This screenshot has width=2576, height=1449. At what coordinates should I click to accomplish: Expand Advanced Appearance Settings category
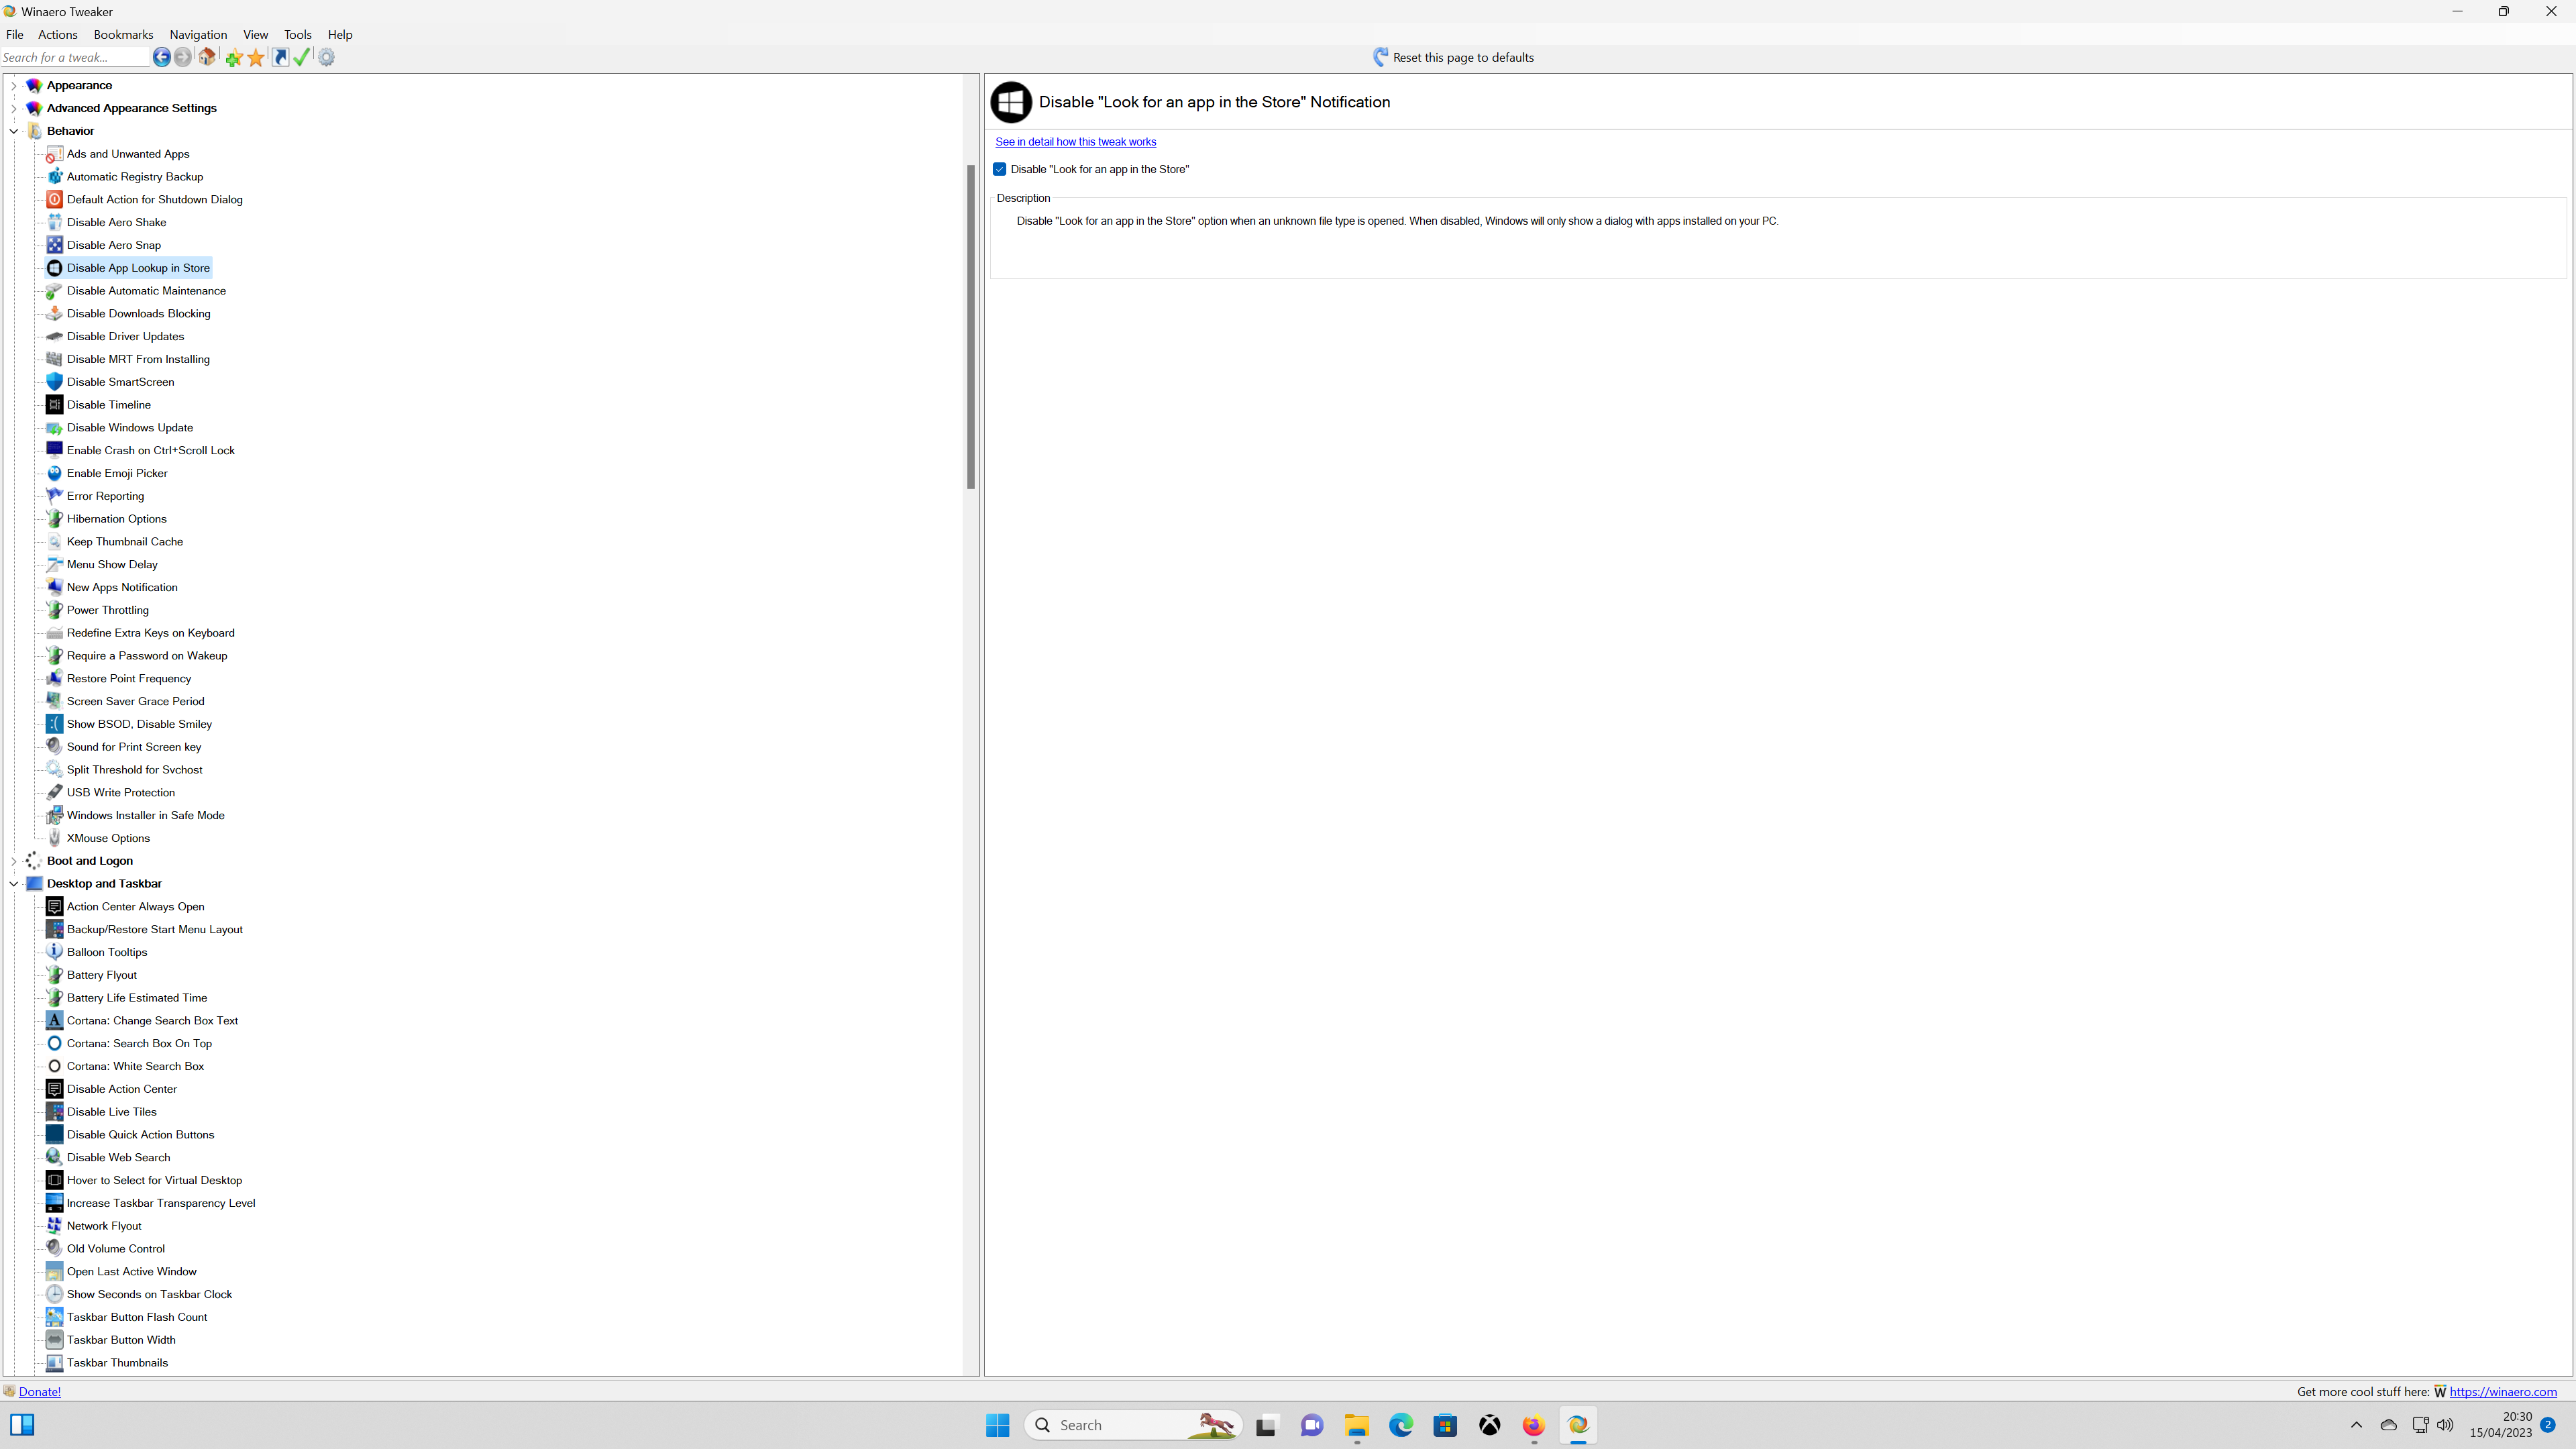13,108
